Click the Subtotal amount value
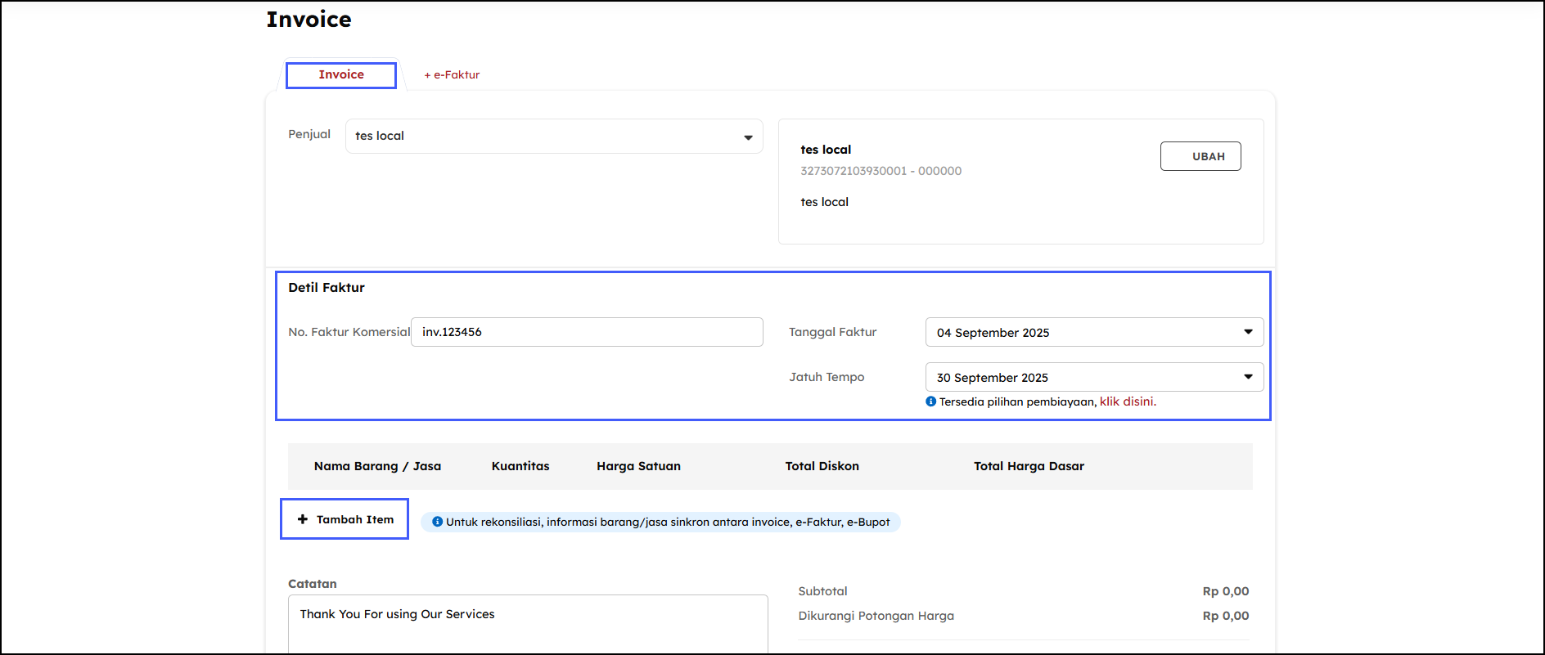This screenshot has height=655, width=1545. point(1225,591)
